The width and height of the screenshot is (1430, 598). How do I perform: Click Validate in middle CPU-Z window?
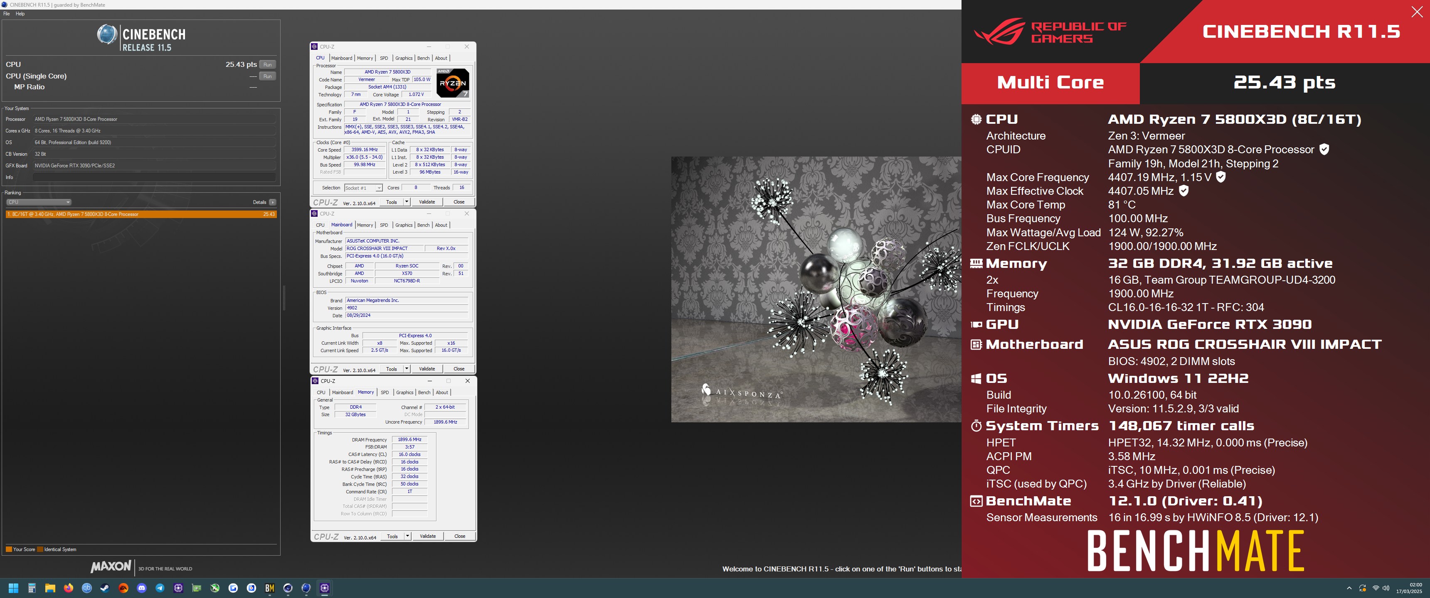click(427, 369)
